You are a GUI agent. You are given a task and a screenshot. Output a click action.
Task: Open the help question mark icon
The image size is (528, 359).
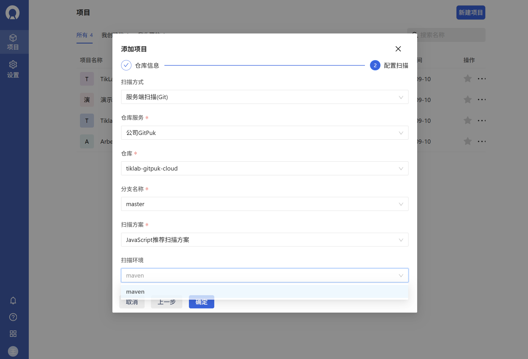tap(13, 317)
